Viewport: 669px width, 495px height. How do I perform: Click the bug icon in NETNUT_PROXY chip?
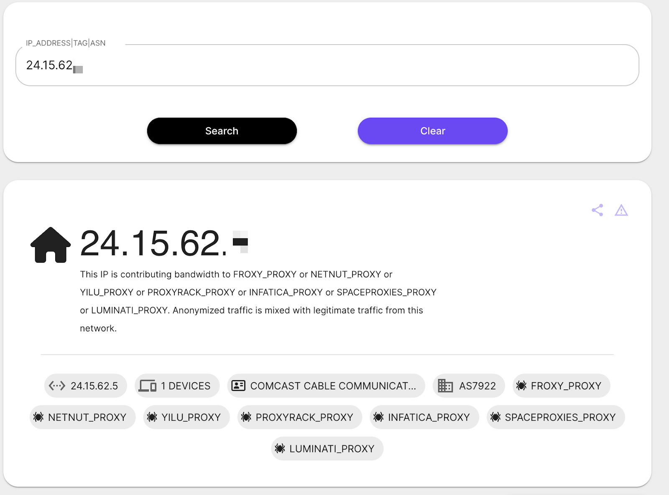pos(38,417)
